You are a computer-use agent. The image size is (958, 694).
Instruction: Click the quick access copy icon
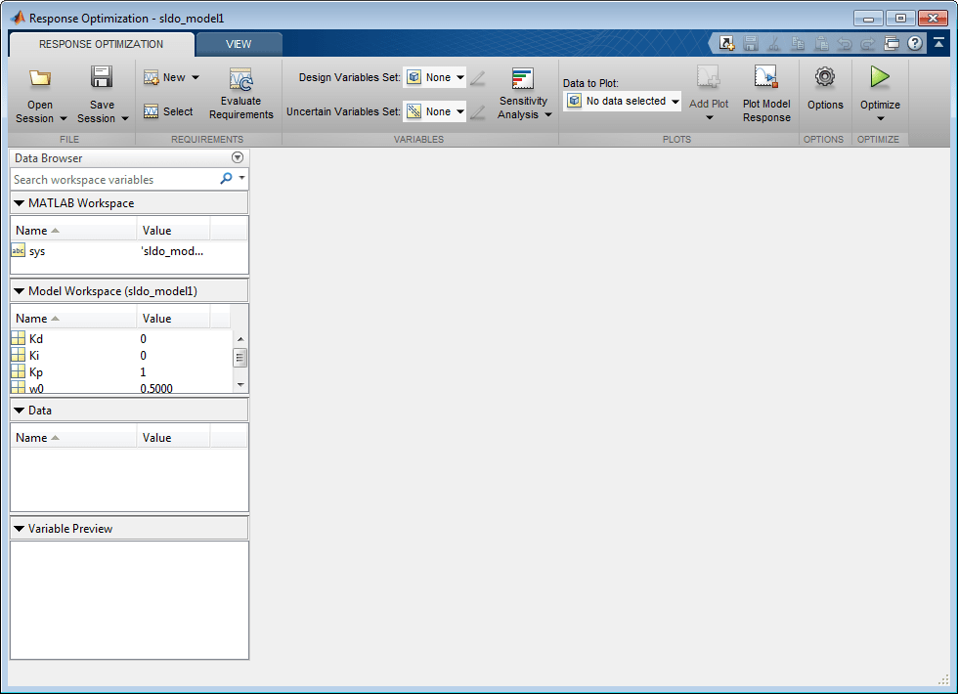point(798,43)
